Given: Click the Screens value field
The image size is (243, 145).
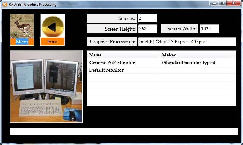Looking at the screenshot, I should (147, 18).
